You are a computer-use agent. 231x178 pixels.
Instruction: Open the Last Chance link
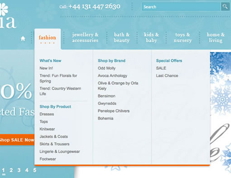click(167, 76)
